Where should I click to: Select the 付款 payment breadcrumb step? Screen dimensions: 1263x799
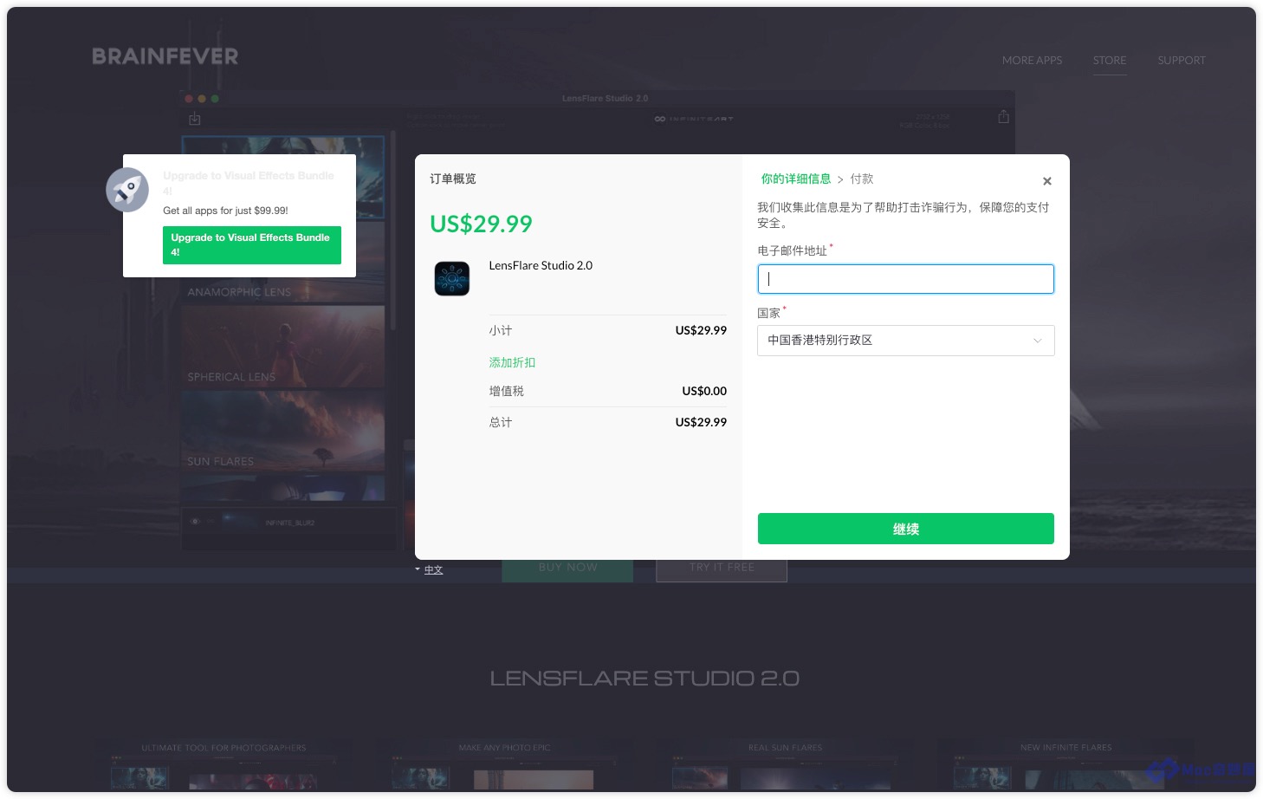pos(862,179)
